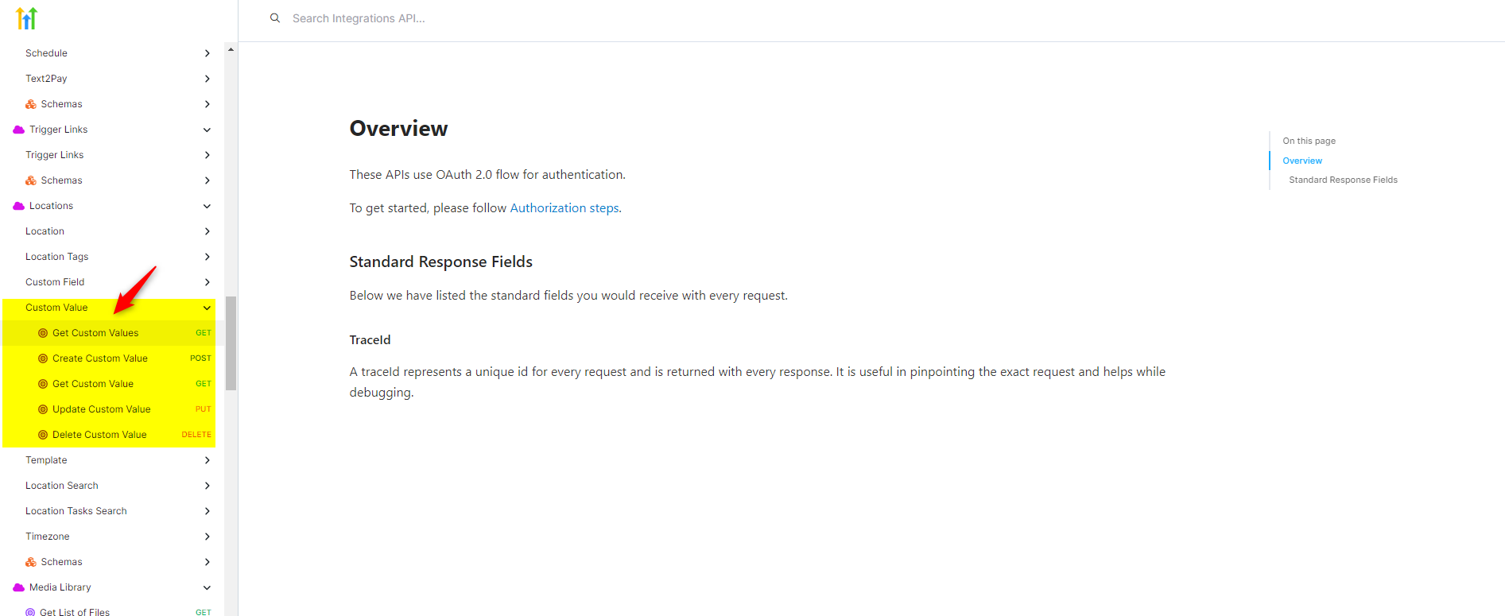Image resolution: width=1505 pixels, height=616 pixels.
Task: Click the Trigger Links cloud icon
Action: pyautogui.click(x=19, y=130)
